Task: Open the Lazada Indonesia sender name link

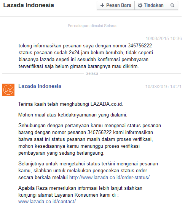Action: pos(40,86)
